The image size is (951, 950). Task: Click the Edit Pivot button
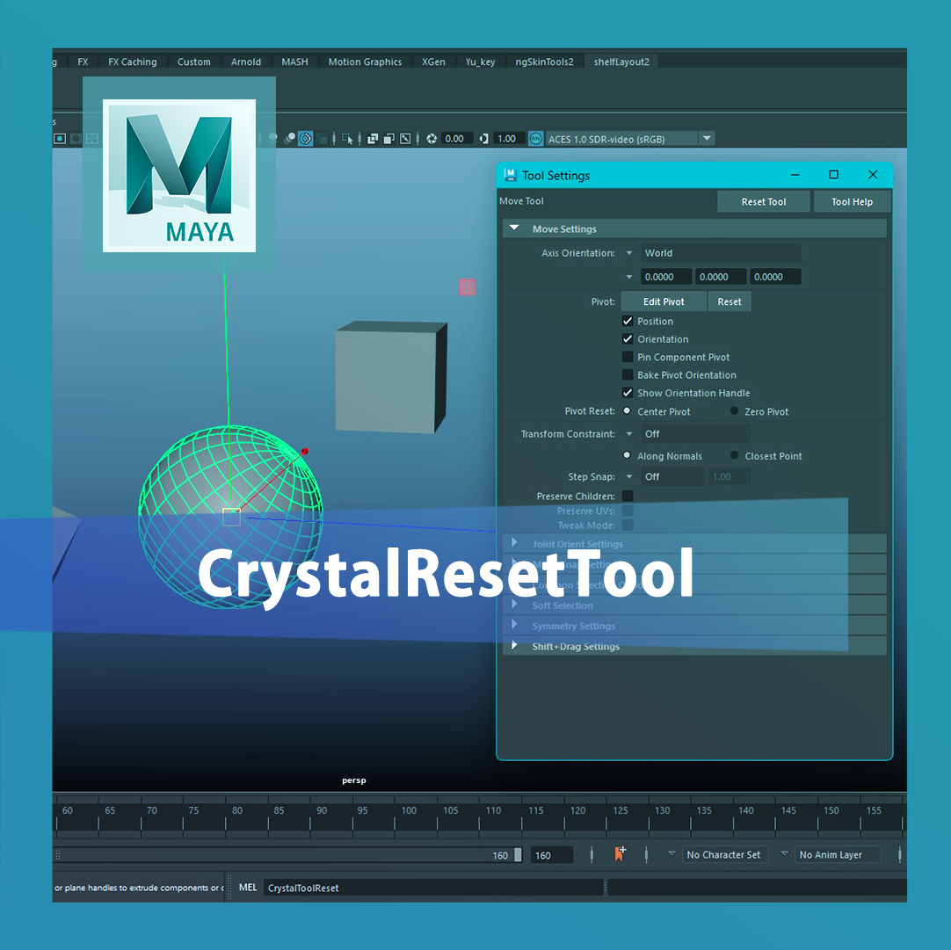pos(664,301)
